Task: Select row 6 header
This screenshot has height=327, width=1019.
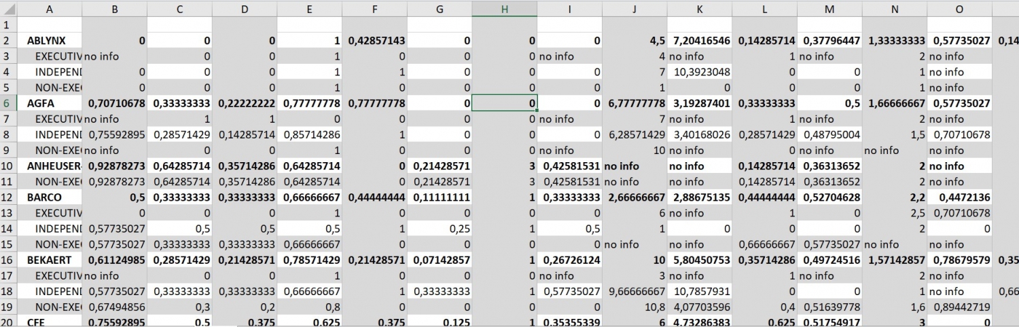Action: click(x=9, y=103)
